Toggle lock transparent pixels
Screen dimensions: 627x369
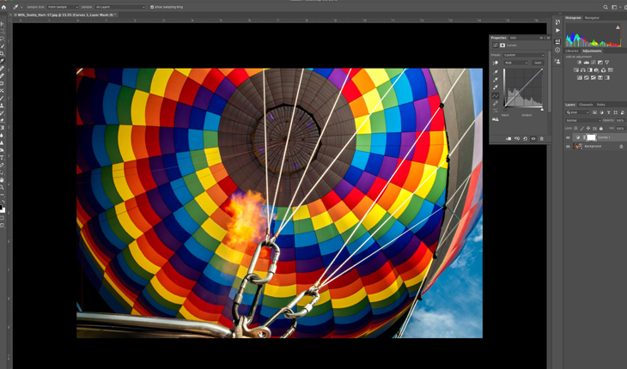click(575, 128)
